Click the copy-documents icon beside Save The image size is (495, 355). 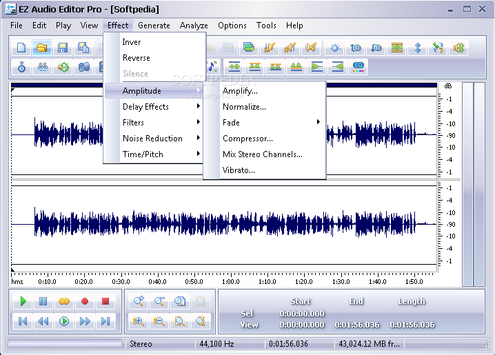click(x=83, y=48)
